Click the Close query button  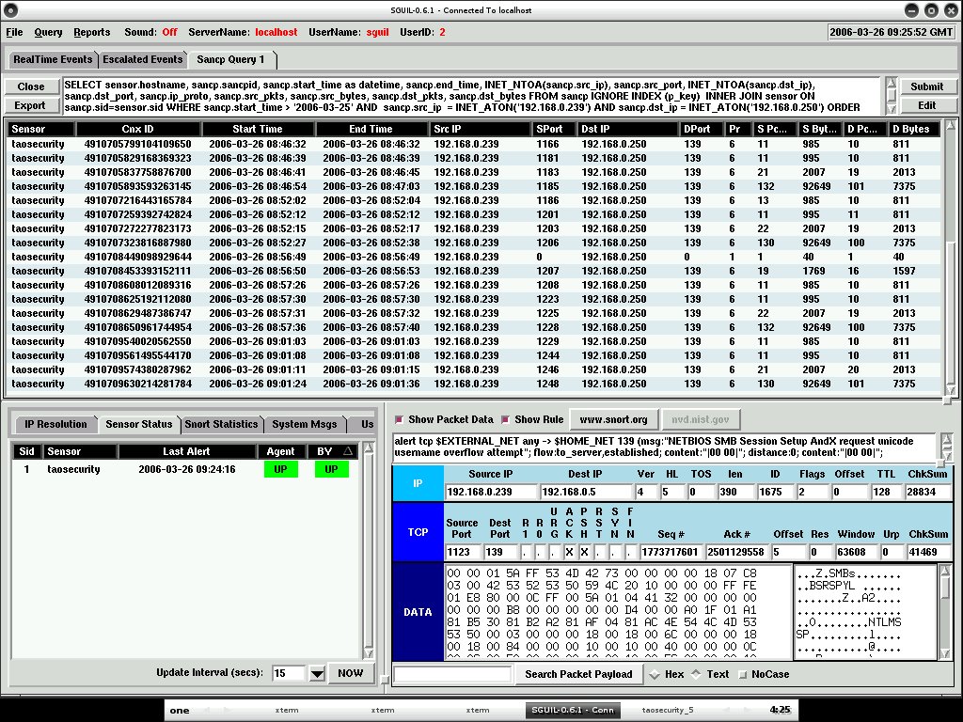click(x=31, y=86)
